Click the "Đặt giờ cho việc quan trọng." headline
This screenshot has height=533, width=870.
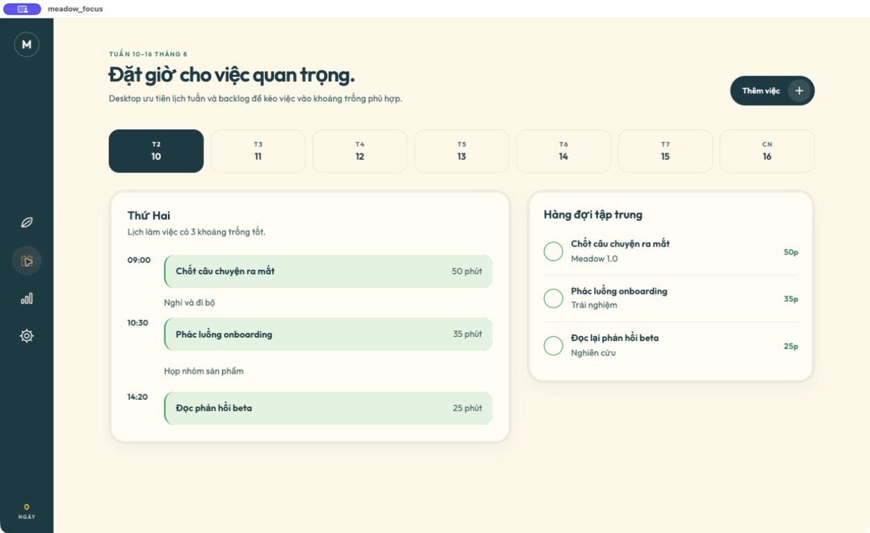(x=232, y=75)
